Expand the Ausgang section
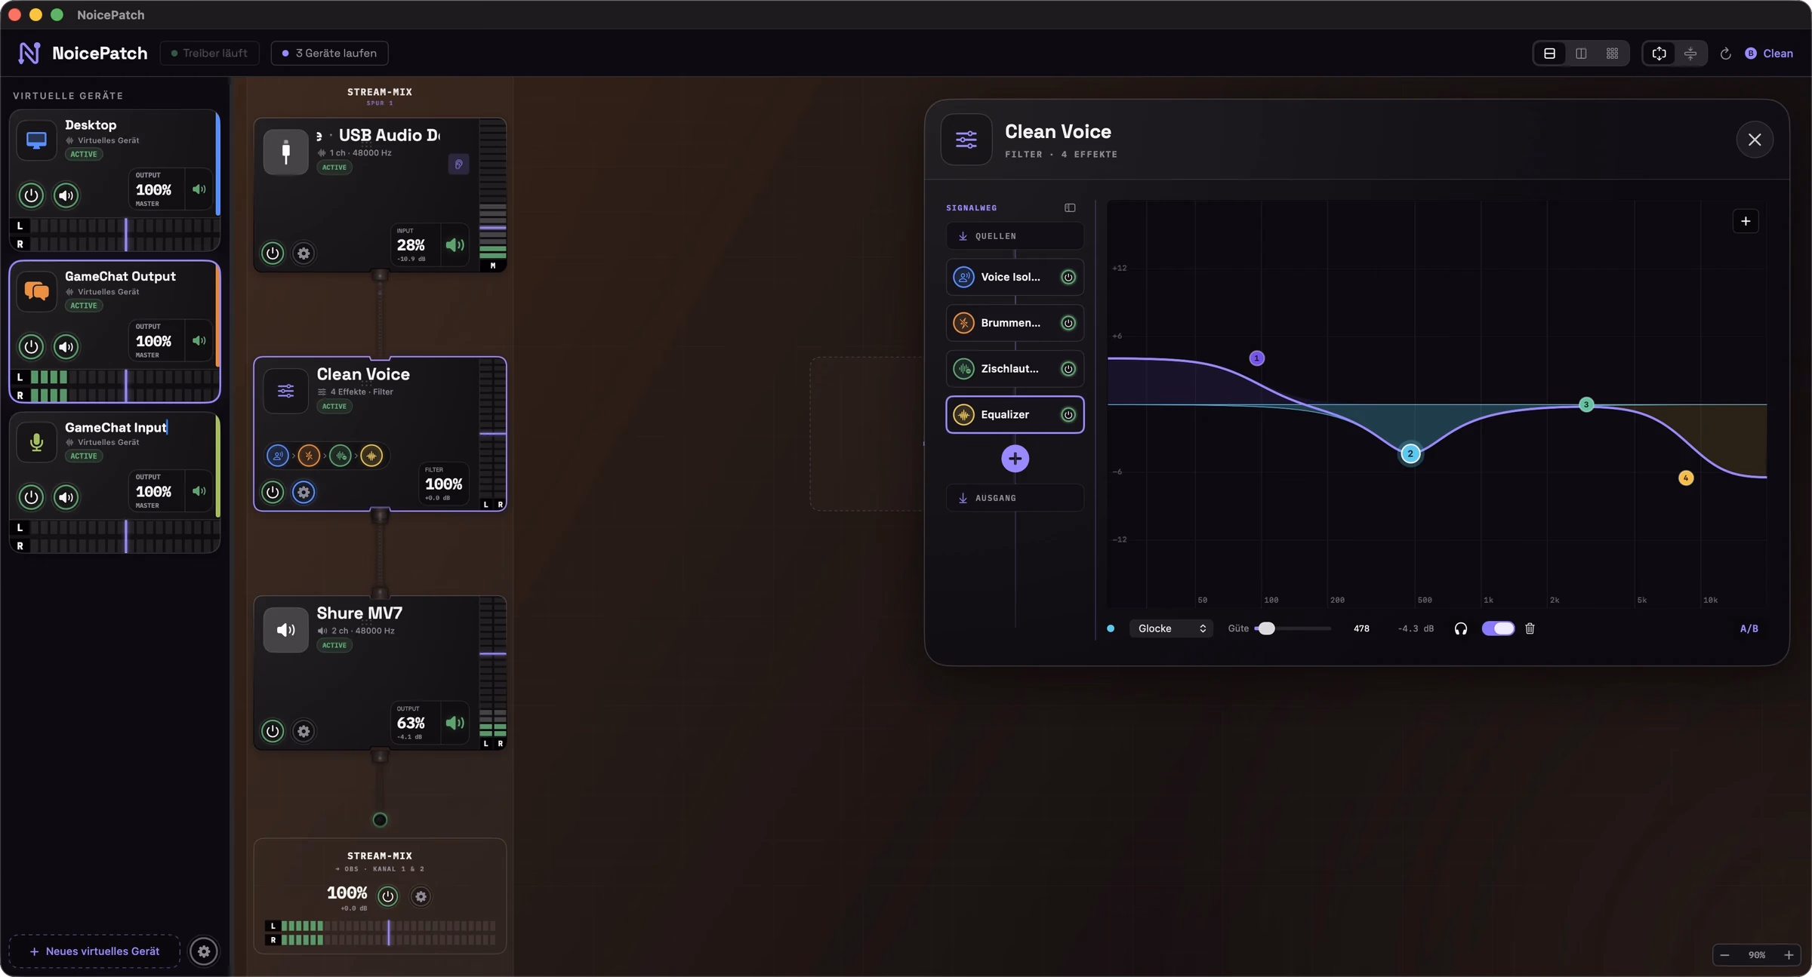The height and width of the screenshot is (977, 1812). click(x=1015, y=498)
